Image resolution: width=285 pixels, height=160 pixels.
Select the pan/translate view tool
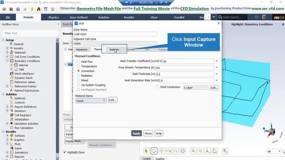click(161, 151)
